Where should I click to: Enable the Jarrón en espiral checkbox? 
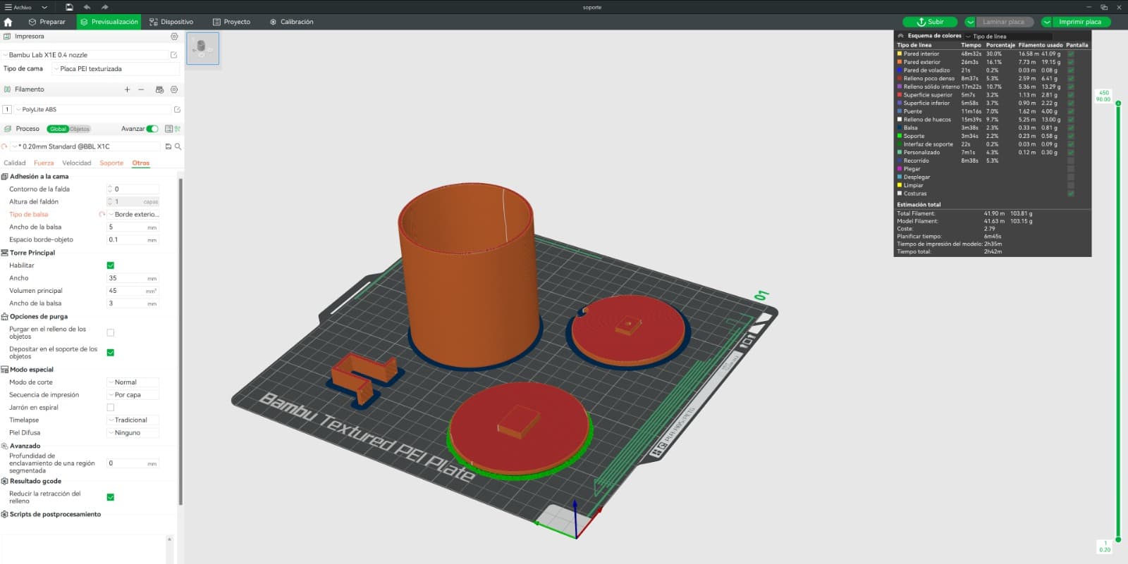(x=110, y=408)
